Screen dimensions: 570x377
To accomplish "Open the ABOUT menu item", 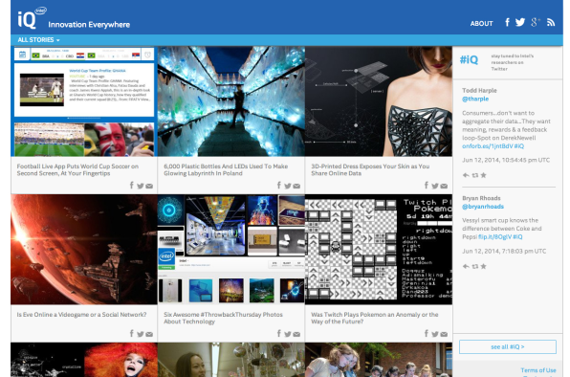I will coord(481,24).
